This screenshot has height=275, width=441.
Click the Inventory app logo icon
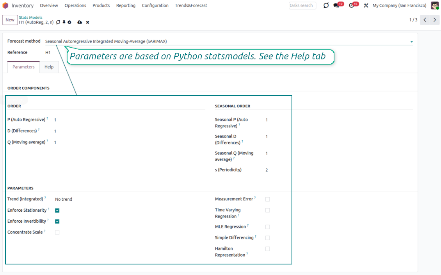click(5, 5)
